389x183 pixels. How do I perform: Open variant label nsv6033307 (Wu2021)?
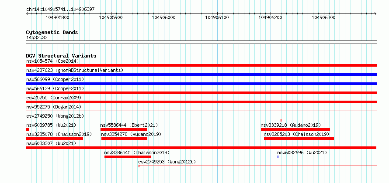(51, 143)
